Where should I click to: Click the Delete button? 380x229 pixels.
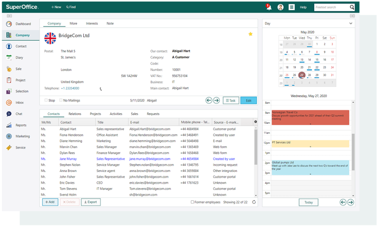point(70,202)
